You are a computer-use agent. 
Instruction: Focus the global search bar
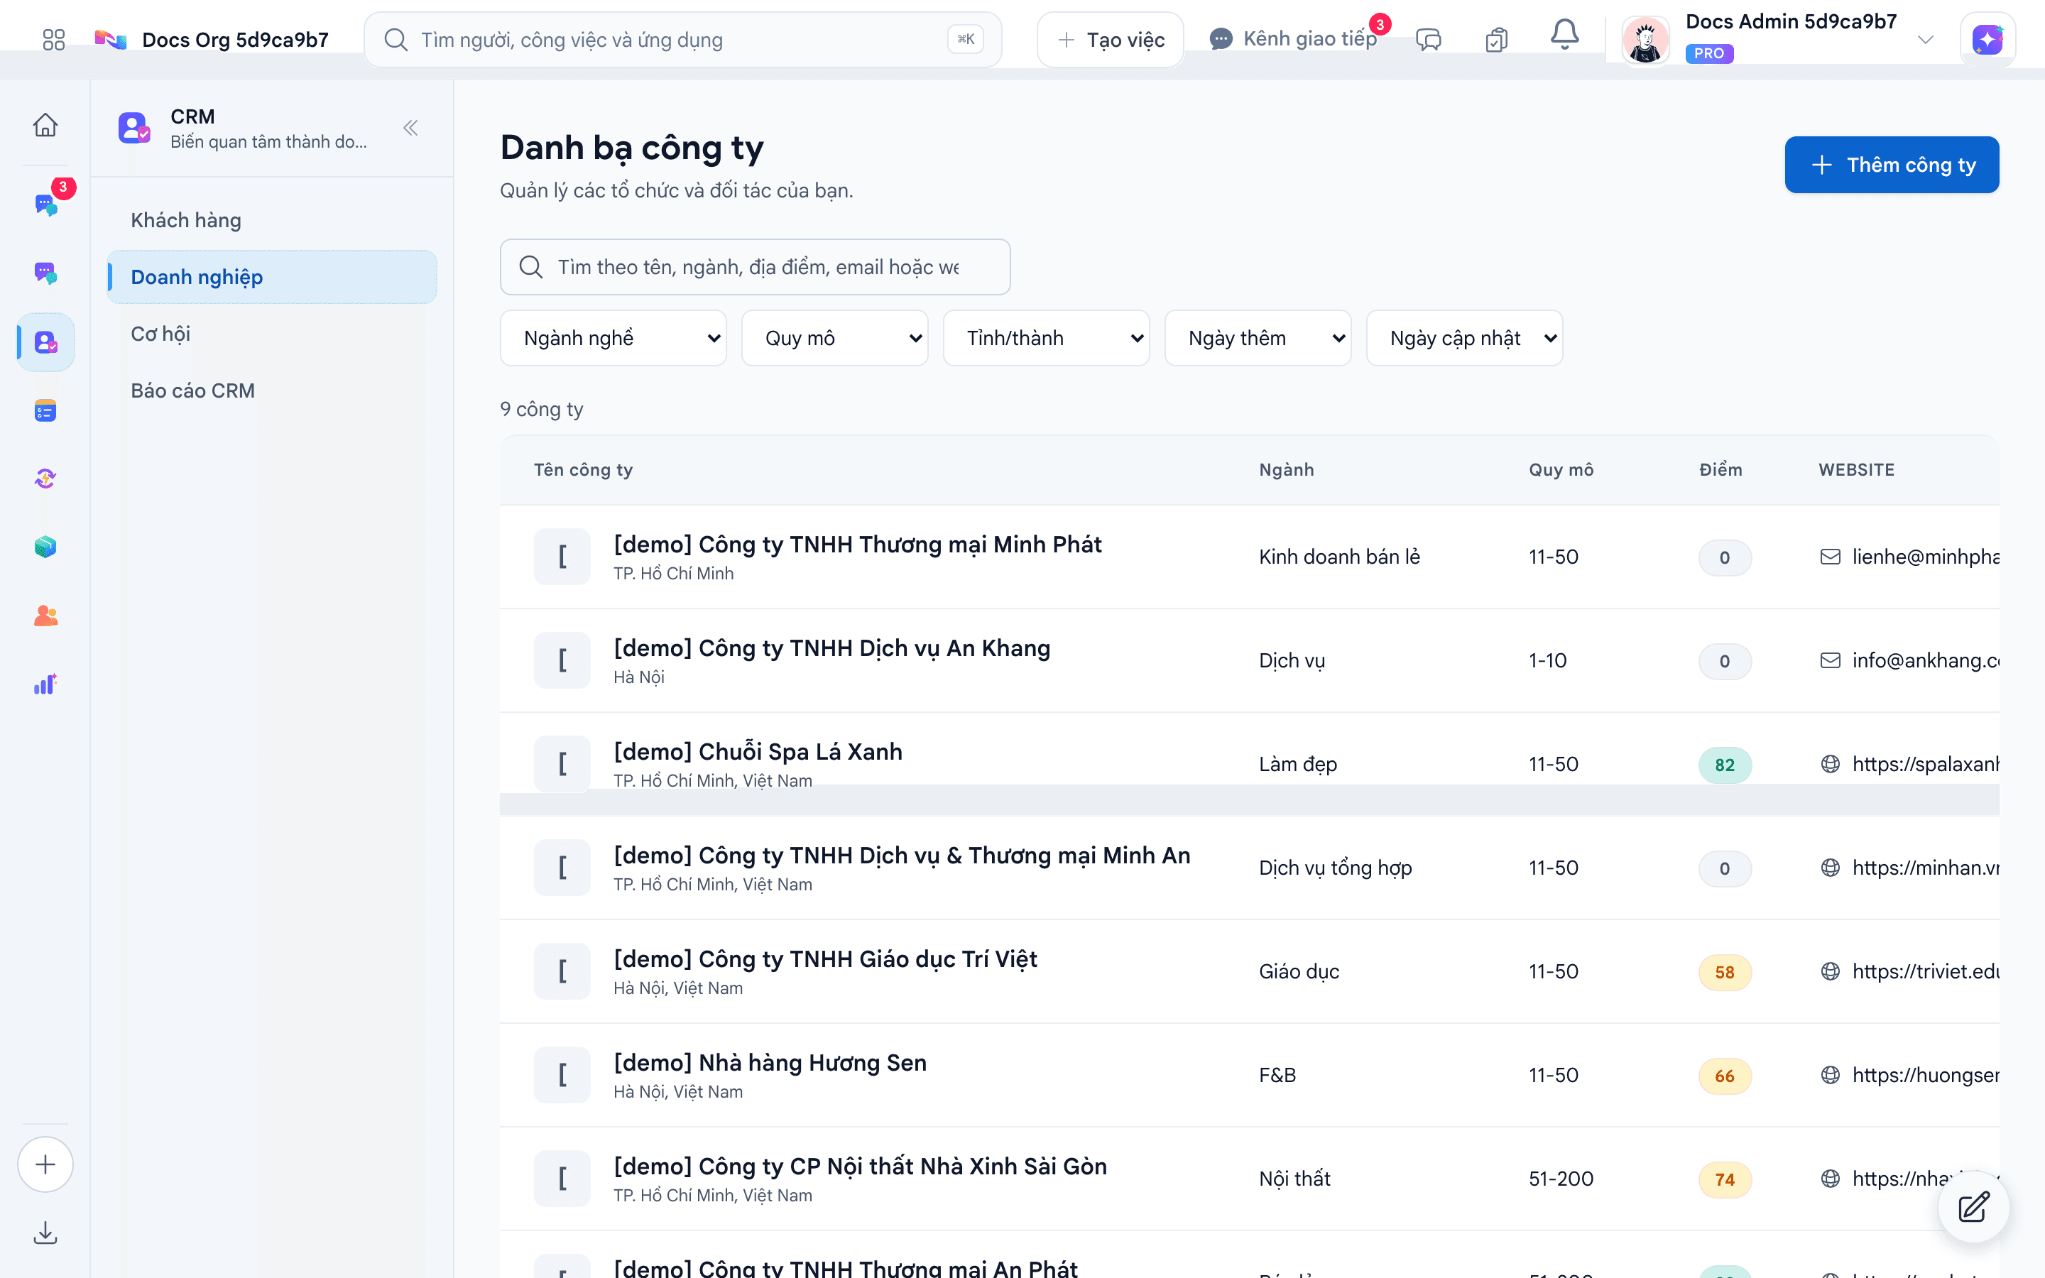tap(683, 40)
